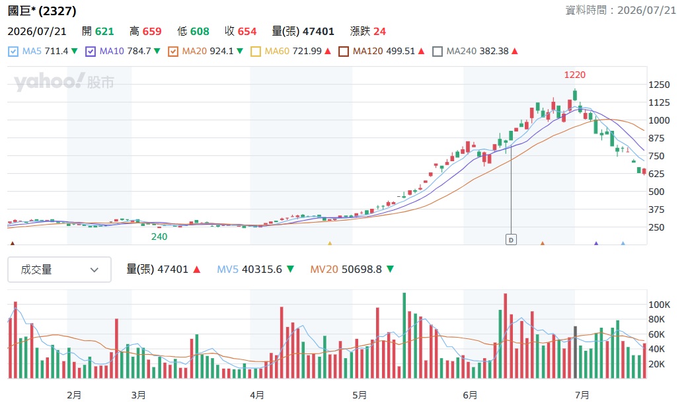This screenshot has height=405, width=684.
Task: Uncheck the MA5 moving average checkbox
Action: (13, 52)
